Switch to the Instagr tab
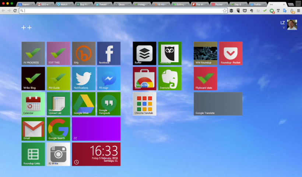 [x=141, y=4]
